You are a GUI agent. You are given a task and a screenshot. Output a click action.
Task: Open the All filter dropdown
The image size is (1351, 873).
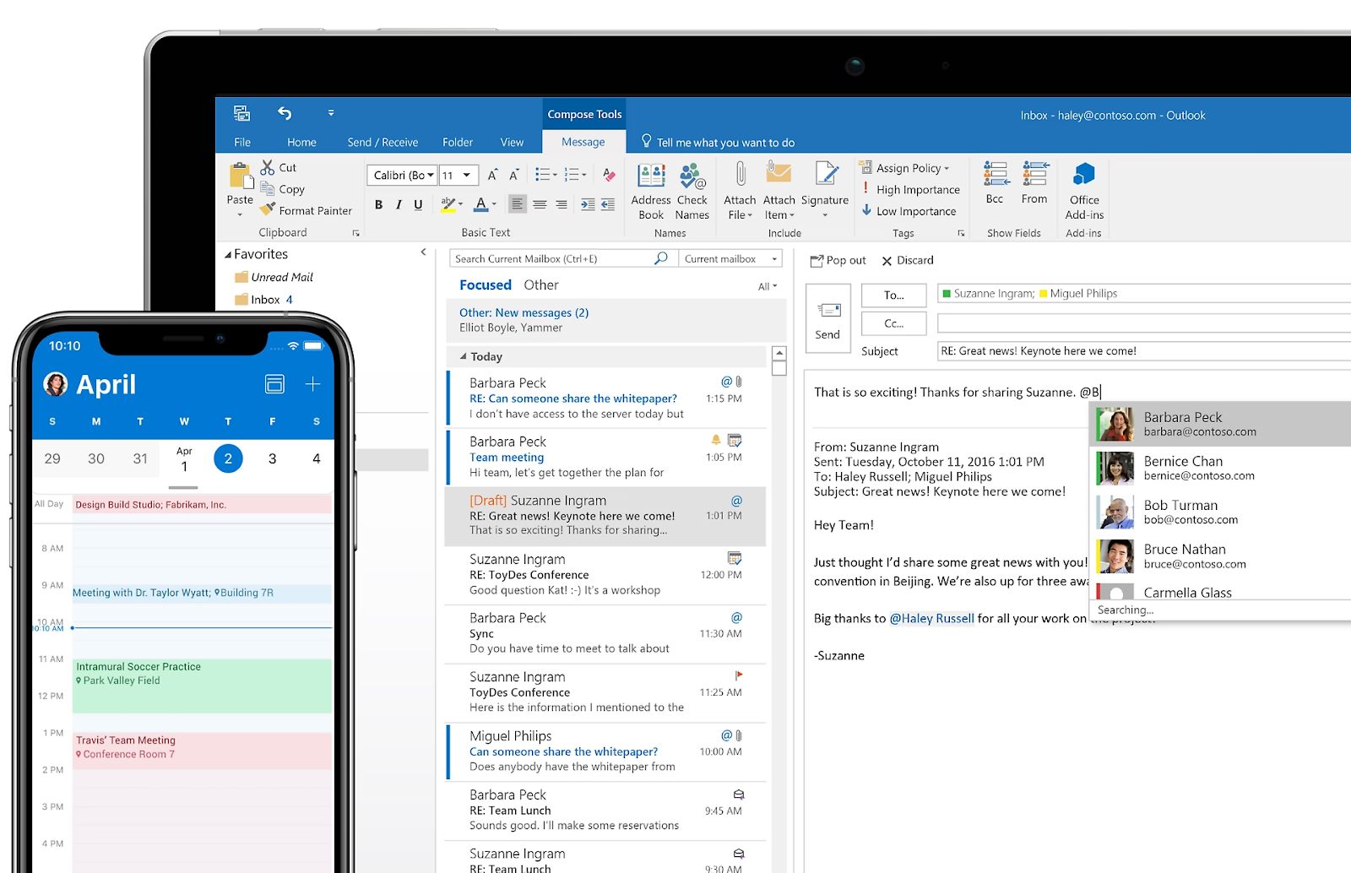pos(768,287)
